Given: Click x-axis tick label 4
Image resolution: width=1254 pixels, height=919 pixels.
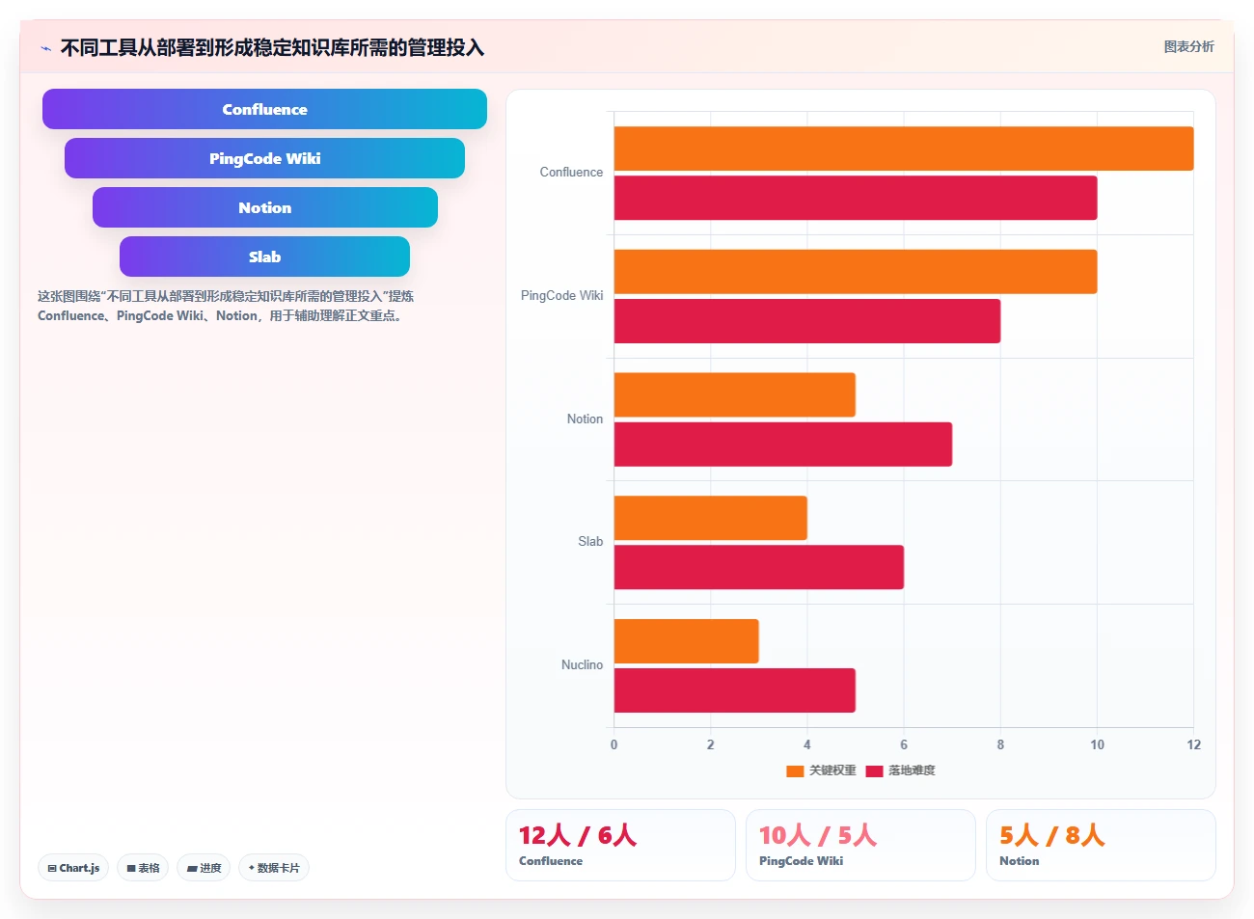Looking at the screenshot, I should point(807,744).
